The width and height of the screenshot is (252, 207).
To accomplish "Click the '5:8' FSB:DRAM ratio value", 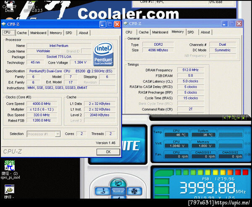I will [x=190, y=75].
